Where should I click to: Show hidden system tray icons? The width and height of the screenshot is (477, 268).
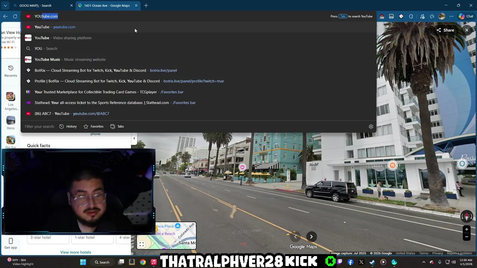[x=424, y=262]
